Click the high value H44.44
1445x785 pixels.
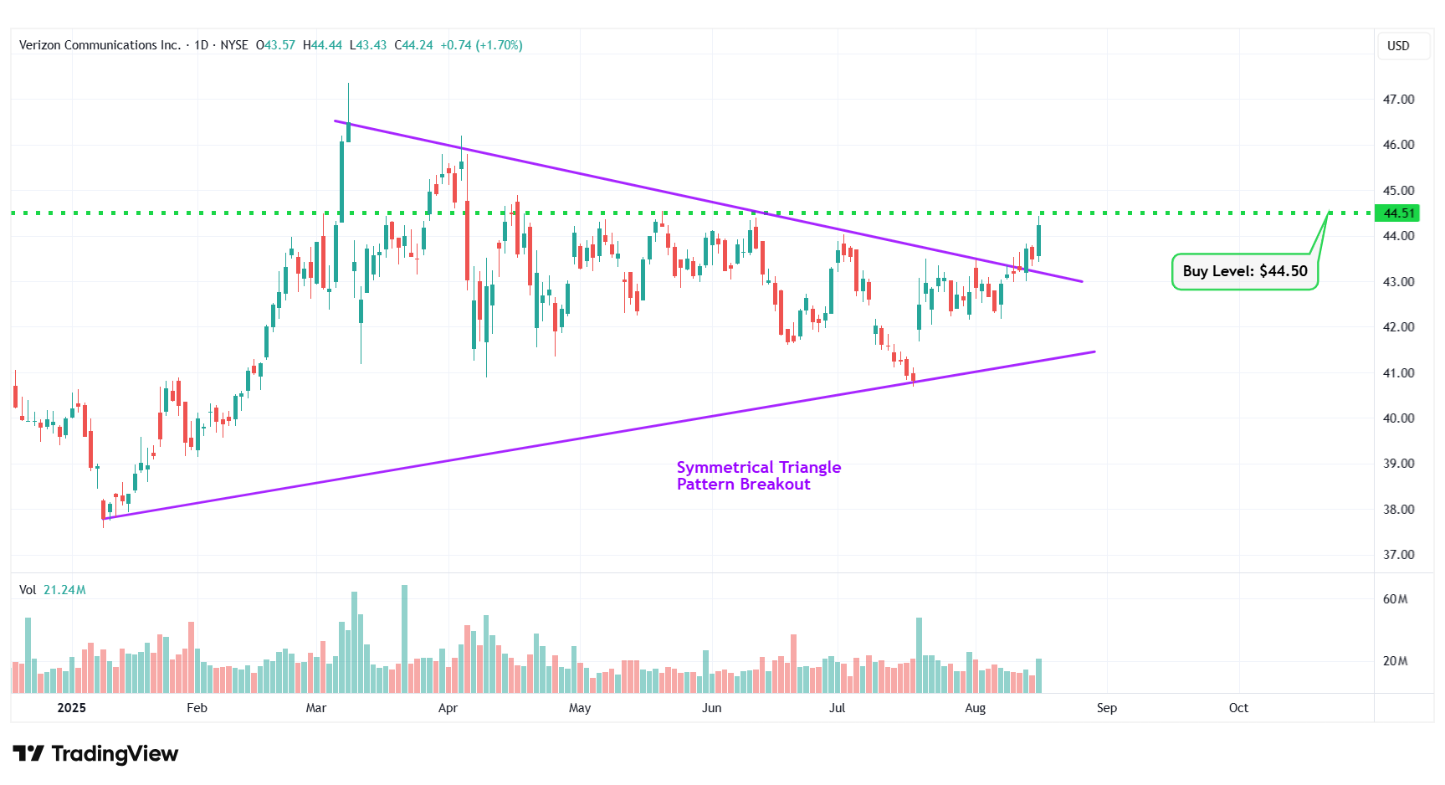click(322, 45)
